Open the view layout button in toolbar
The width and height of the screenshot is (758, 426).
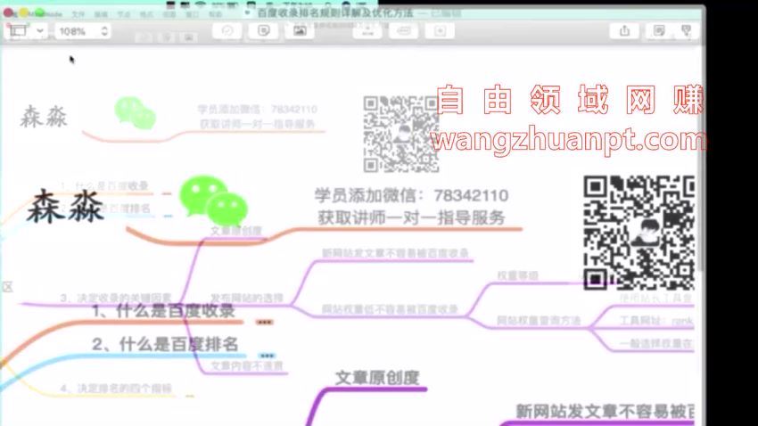[18, 31]
